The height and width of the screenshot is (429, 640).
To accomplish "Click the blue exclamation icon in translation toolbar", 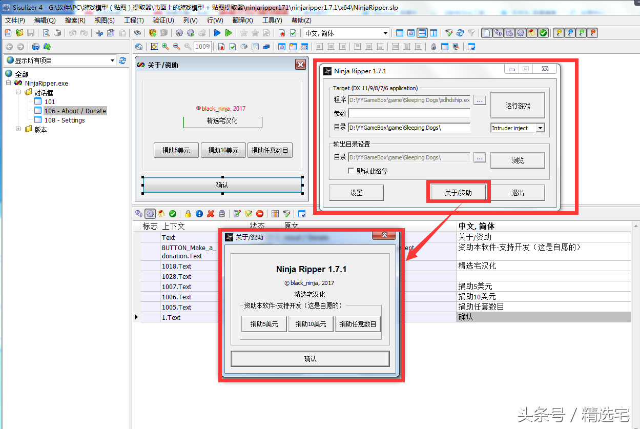I will (x=199, y=214).
